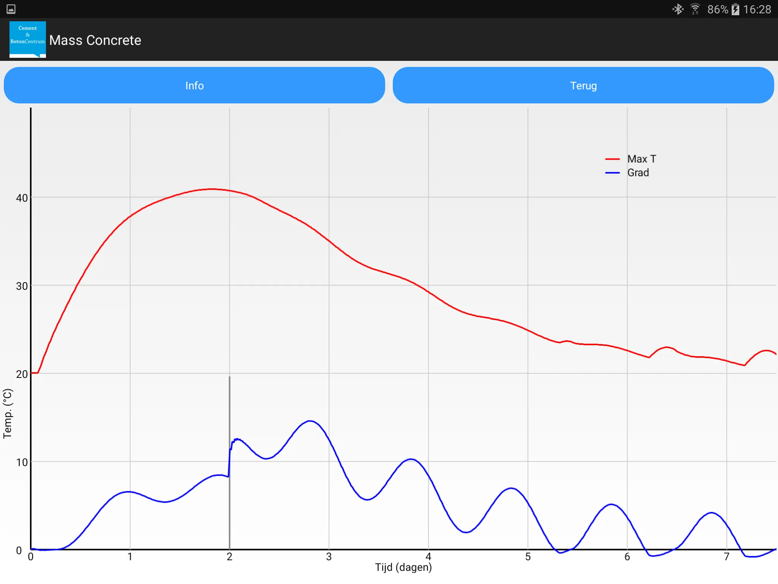778x584 pixels.
Task: Tap the day 3 tick on time axis
Action: [x=329, y=557]
